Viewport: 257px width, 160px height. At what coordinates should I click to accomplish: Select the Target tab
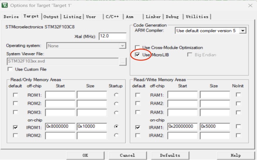tap(31, 16)
